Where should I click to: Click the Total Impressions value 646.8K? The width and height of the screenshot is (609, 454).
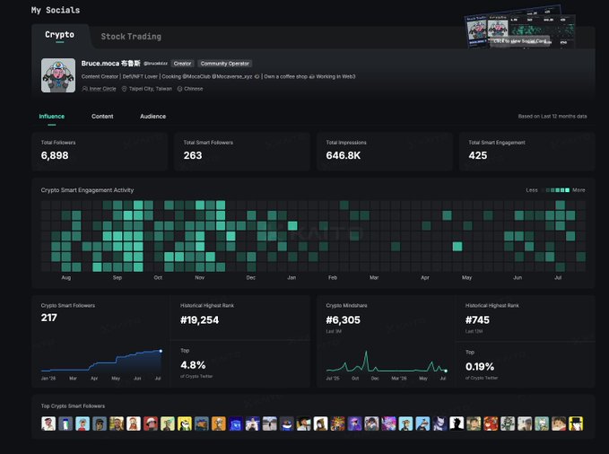pos(344,155)
